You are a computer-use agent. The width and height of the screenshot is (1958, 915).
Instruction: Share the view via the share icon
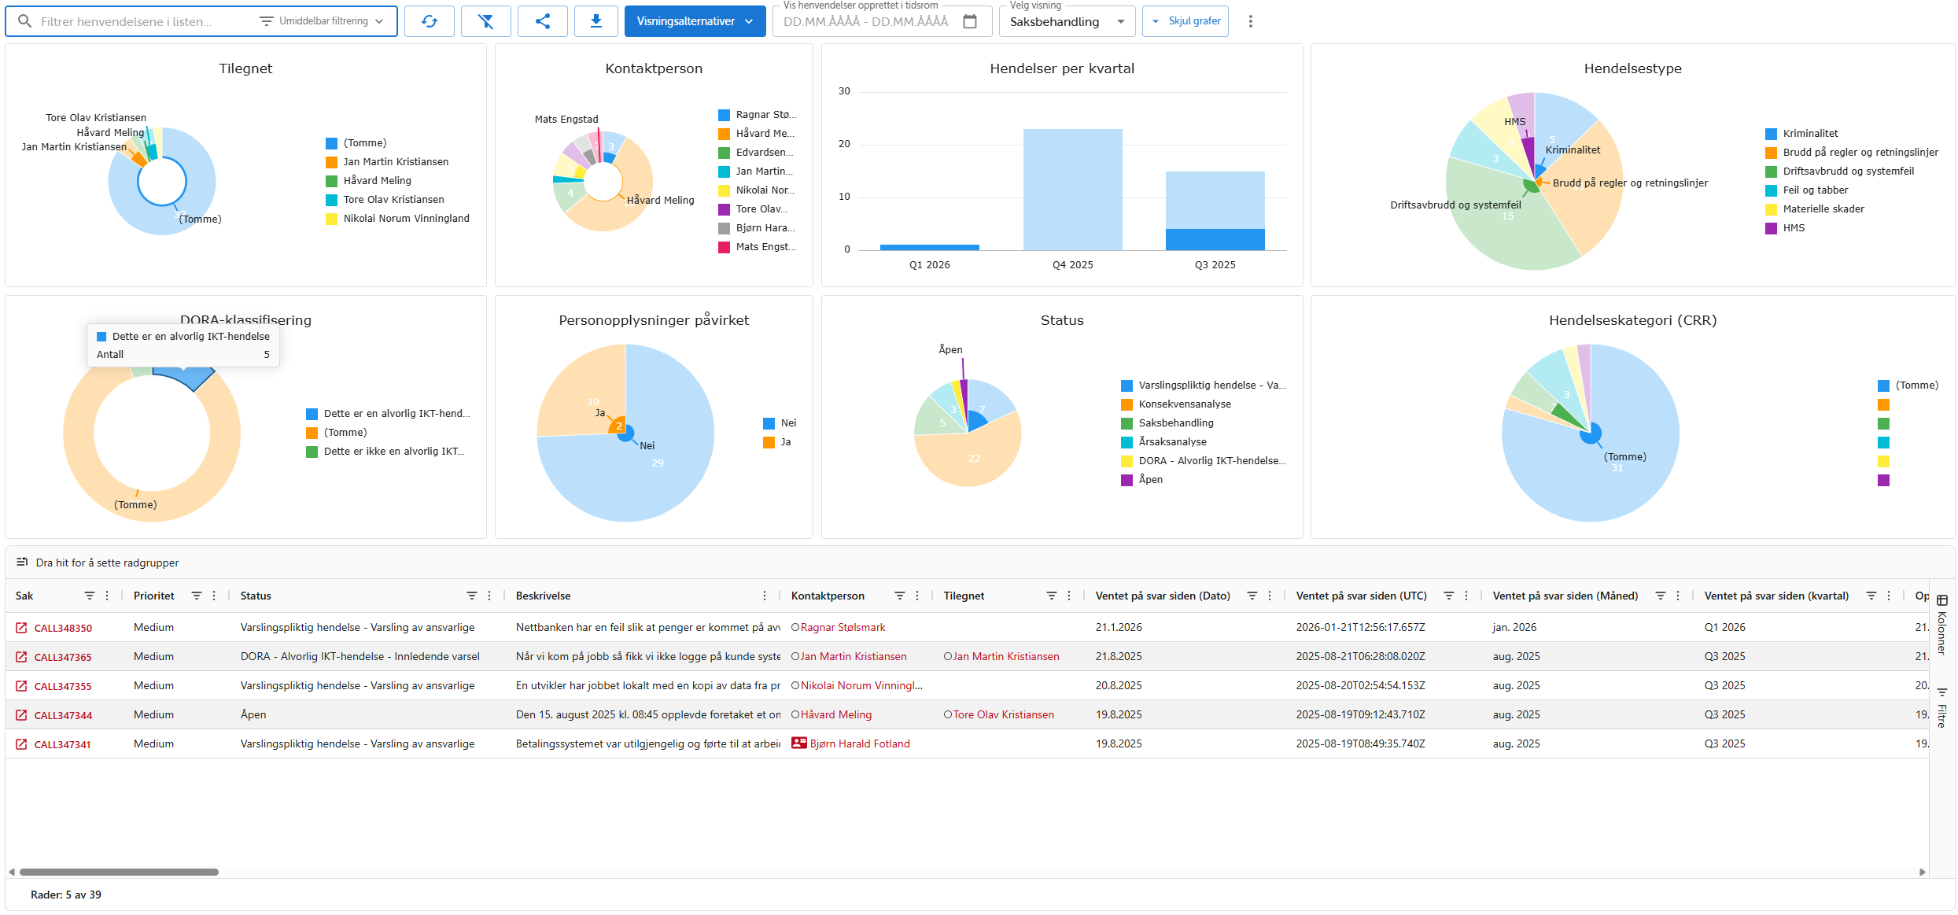pos(542,21)
